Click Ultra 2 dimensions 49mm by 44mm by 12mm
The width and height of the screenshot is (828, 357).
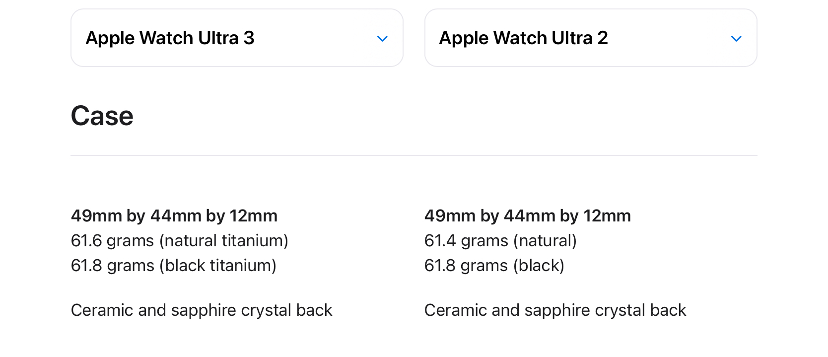tap(528, 216)
